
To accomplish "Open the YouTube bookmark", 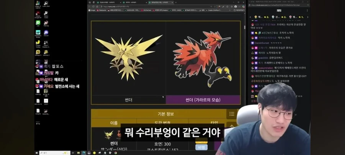I will pos(146,10).
